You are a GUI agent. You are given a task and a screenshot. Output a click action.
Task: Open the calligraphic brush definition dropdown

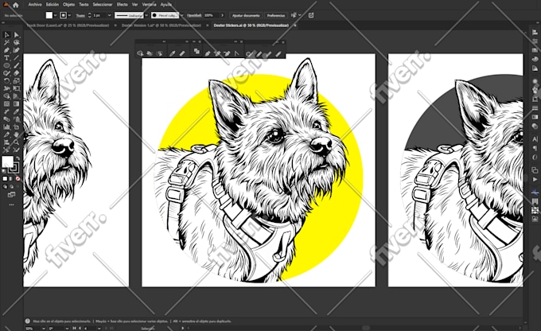(181, 15)
